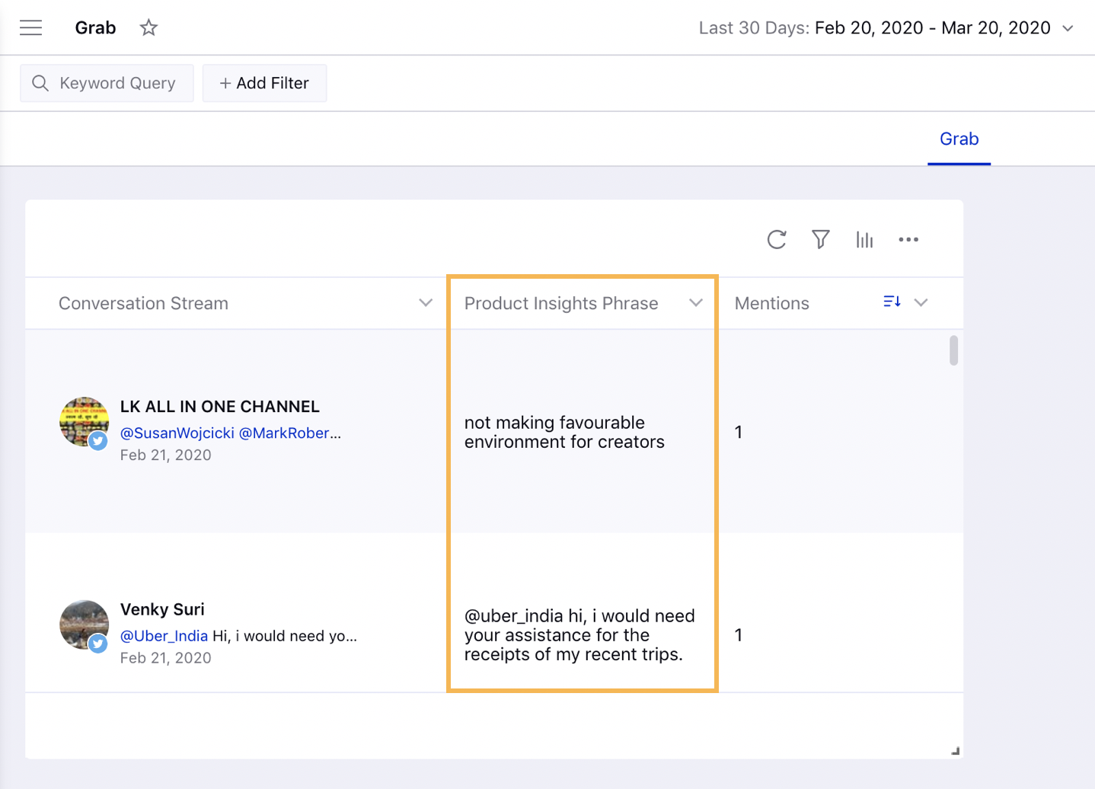Expand Product Insights Phrase column dropdown

695,303
